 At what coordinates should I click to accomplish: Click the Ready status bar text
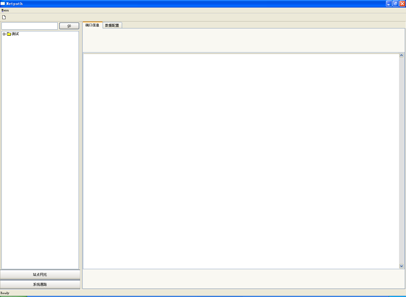5,293
